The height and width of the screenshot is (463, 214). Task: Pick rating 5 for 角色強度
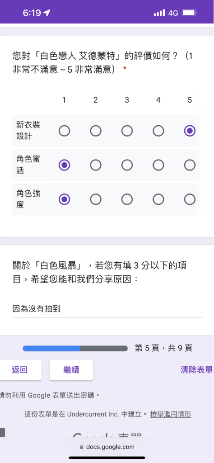[190, 199]
